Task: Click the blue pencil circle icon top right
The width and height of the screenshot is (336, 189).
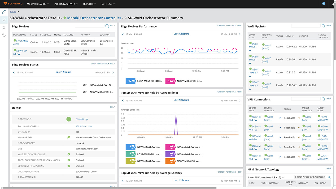Action: coord(324,4)
